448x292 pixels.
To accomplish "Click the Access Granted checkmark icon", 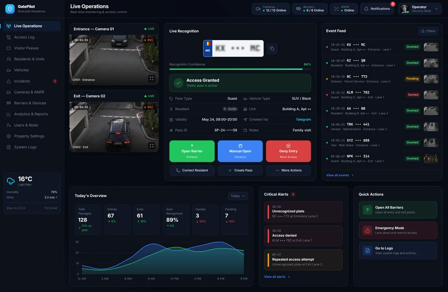I will pos(179,83).
